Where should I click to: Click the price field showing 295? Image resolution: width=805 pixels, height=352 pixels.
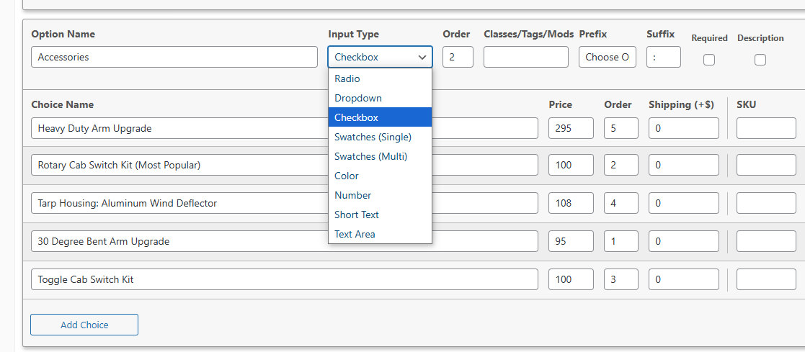(x=571, y=128)
